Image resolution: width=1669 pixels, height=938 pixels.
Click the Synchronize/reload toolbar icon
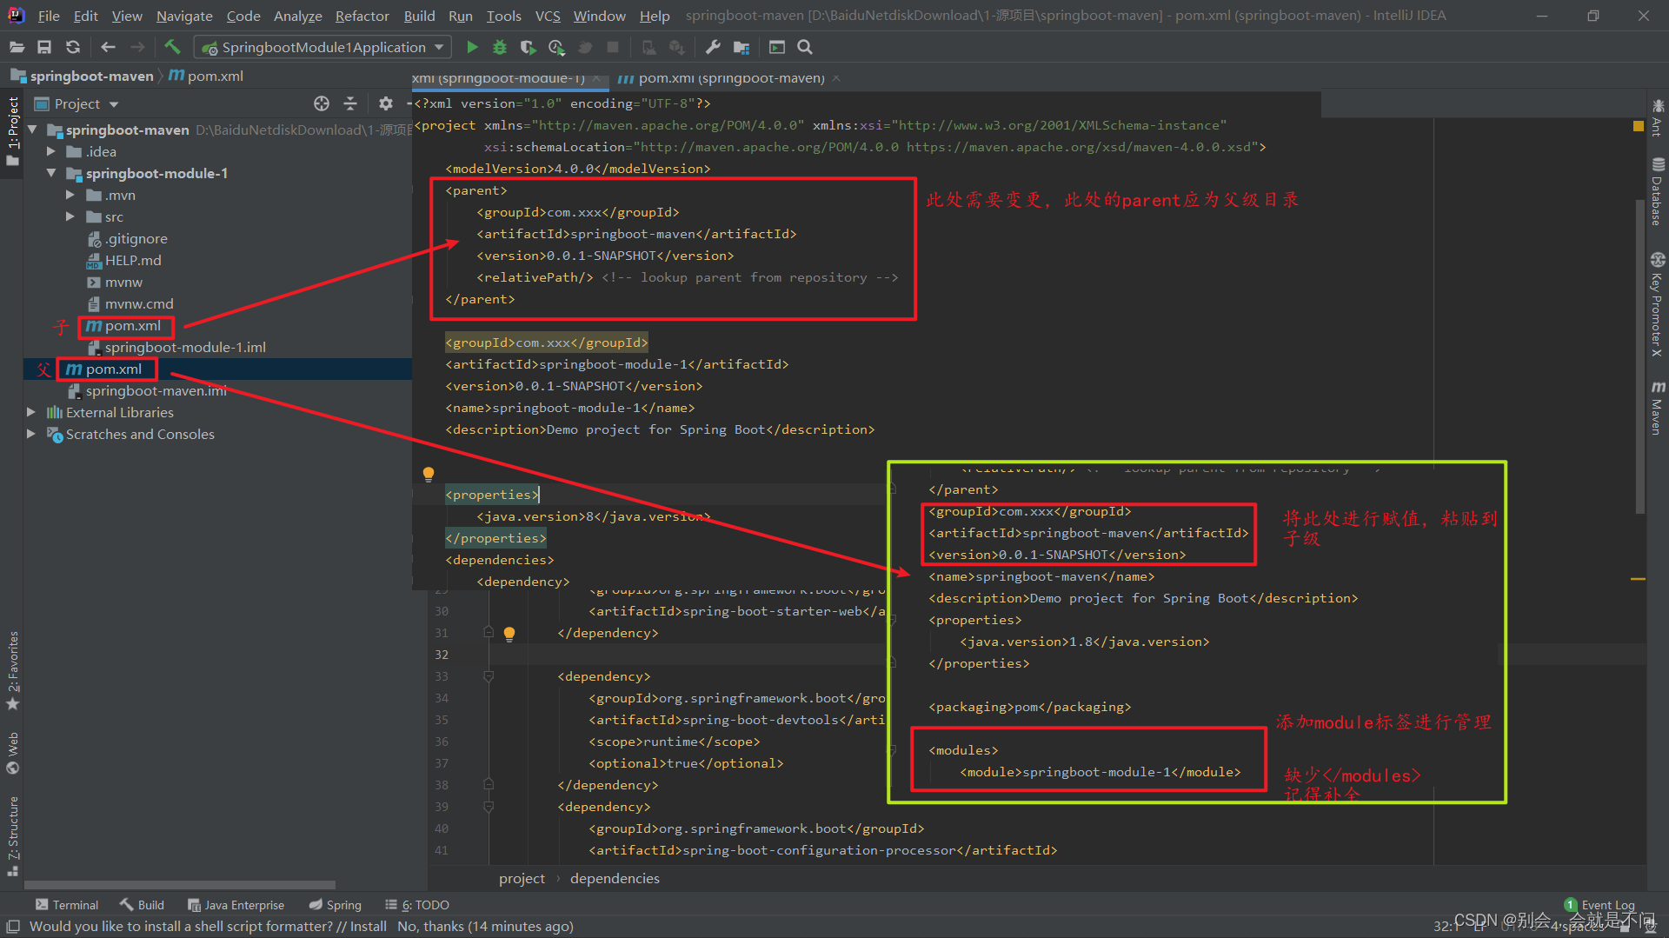point(73,47)
